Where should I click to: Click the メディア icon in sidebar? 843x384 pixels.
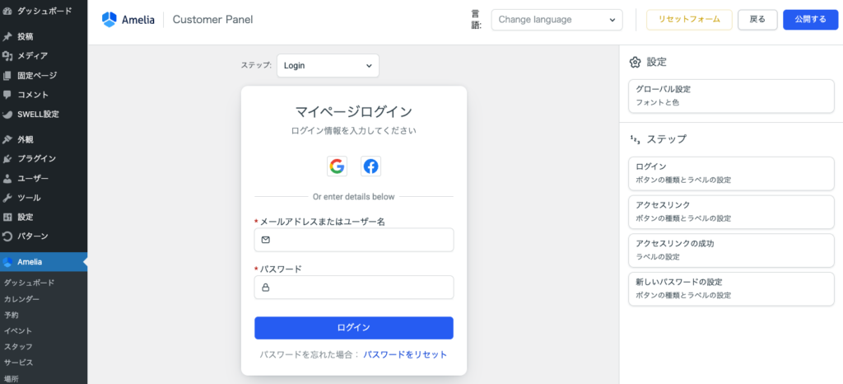click(7, 56)
